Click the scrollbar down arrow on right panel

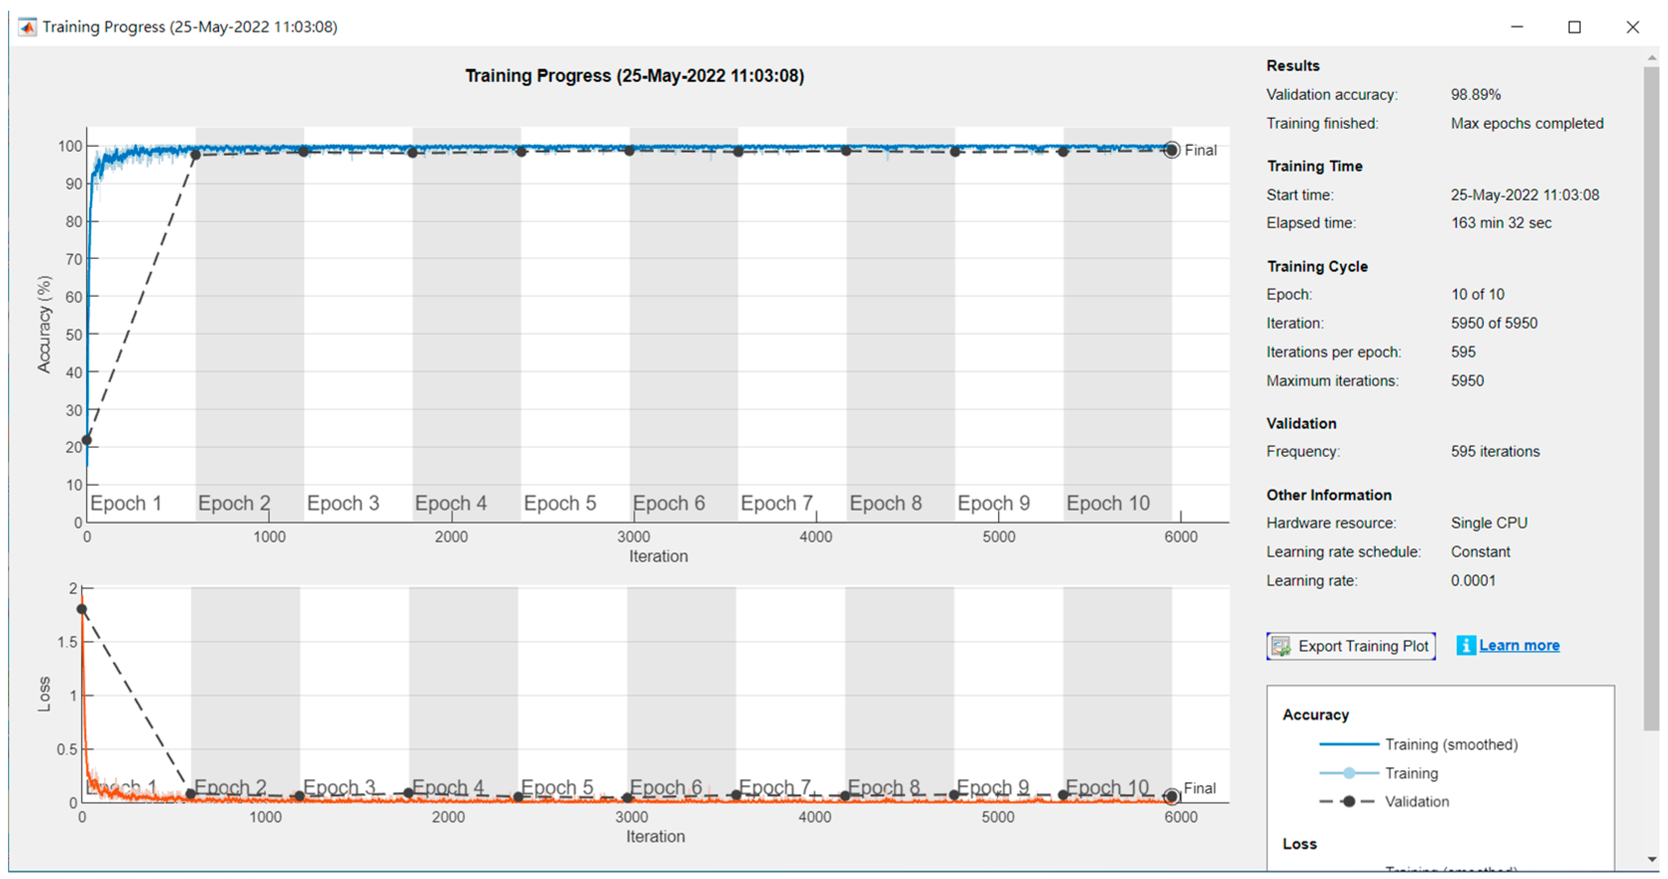(x=1652, y=860)
